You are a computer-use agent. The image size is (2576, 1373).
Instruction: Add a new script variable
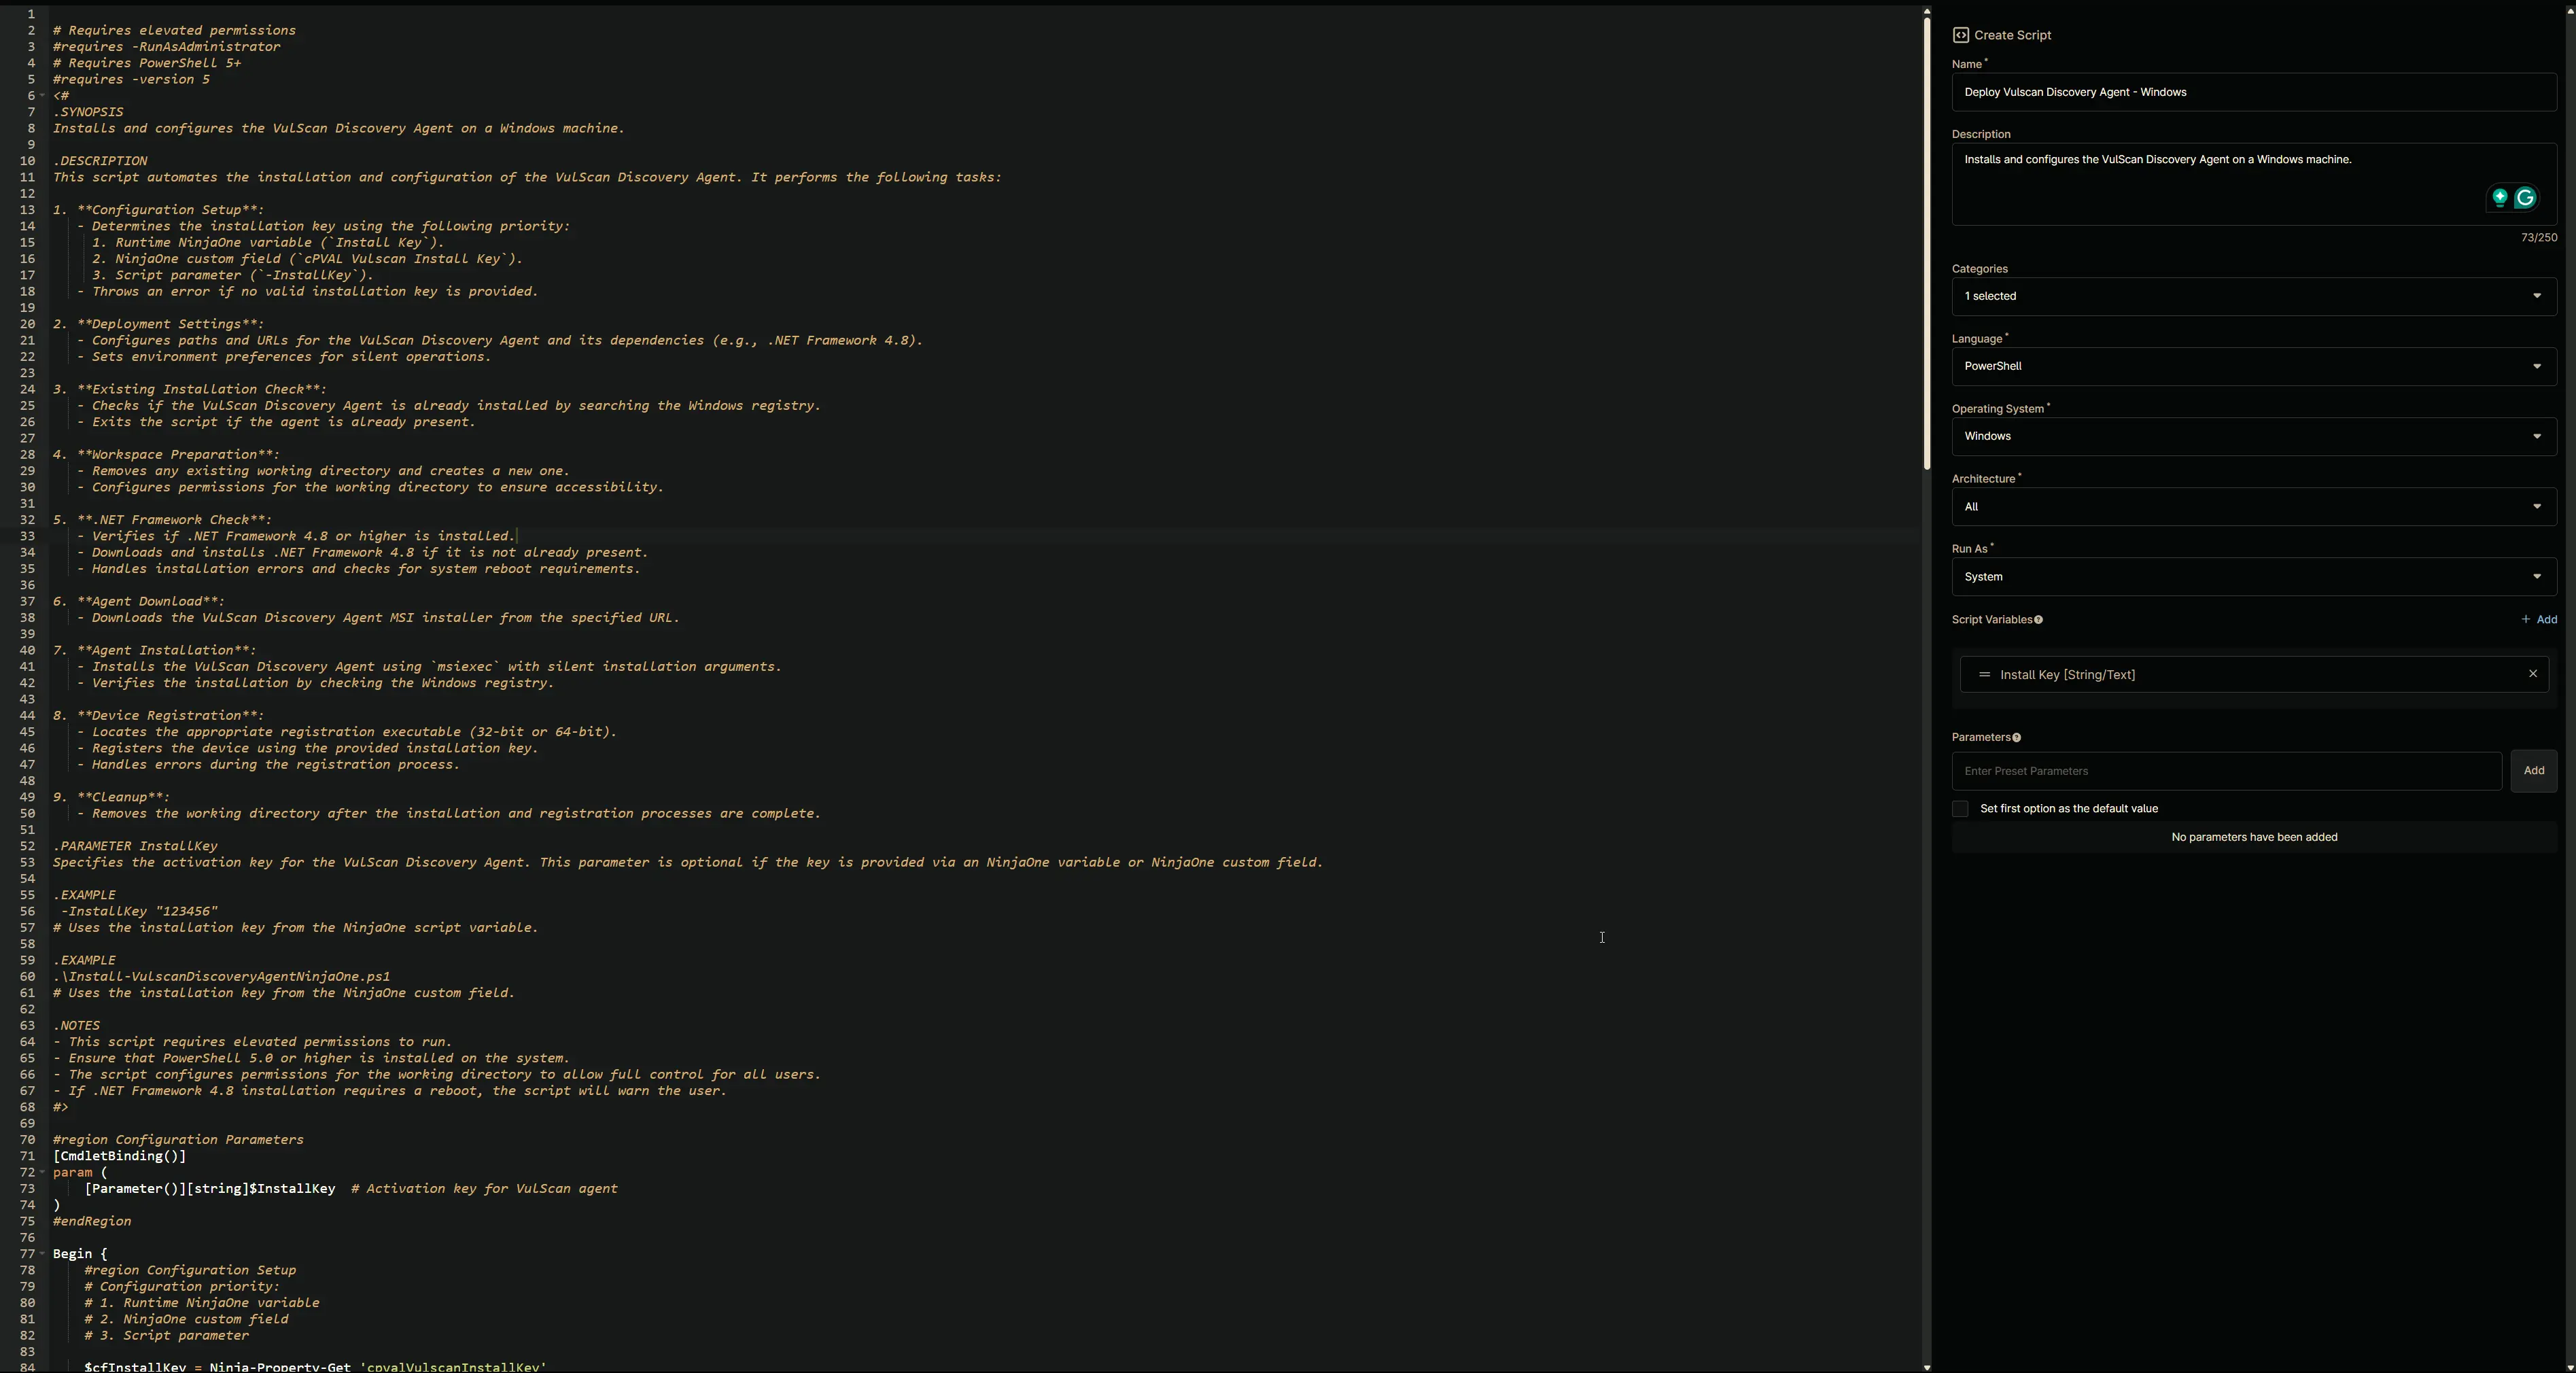2539,620
